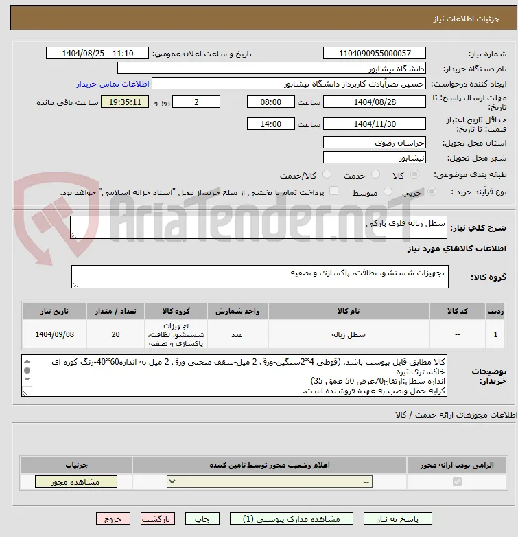
Task: Select the جزیی purchase type radio
Action: coord(432,192)
